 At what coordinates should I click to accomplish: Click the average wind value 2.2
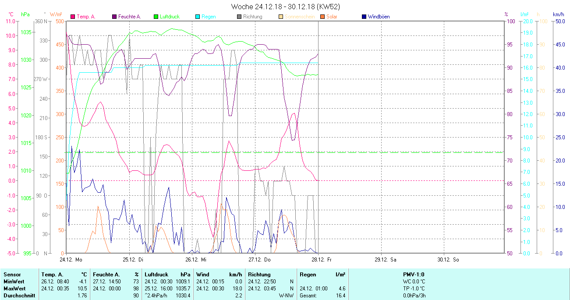click(238, 296)
